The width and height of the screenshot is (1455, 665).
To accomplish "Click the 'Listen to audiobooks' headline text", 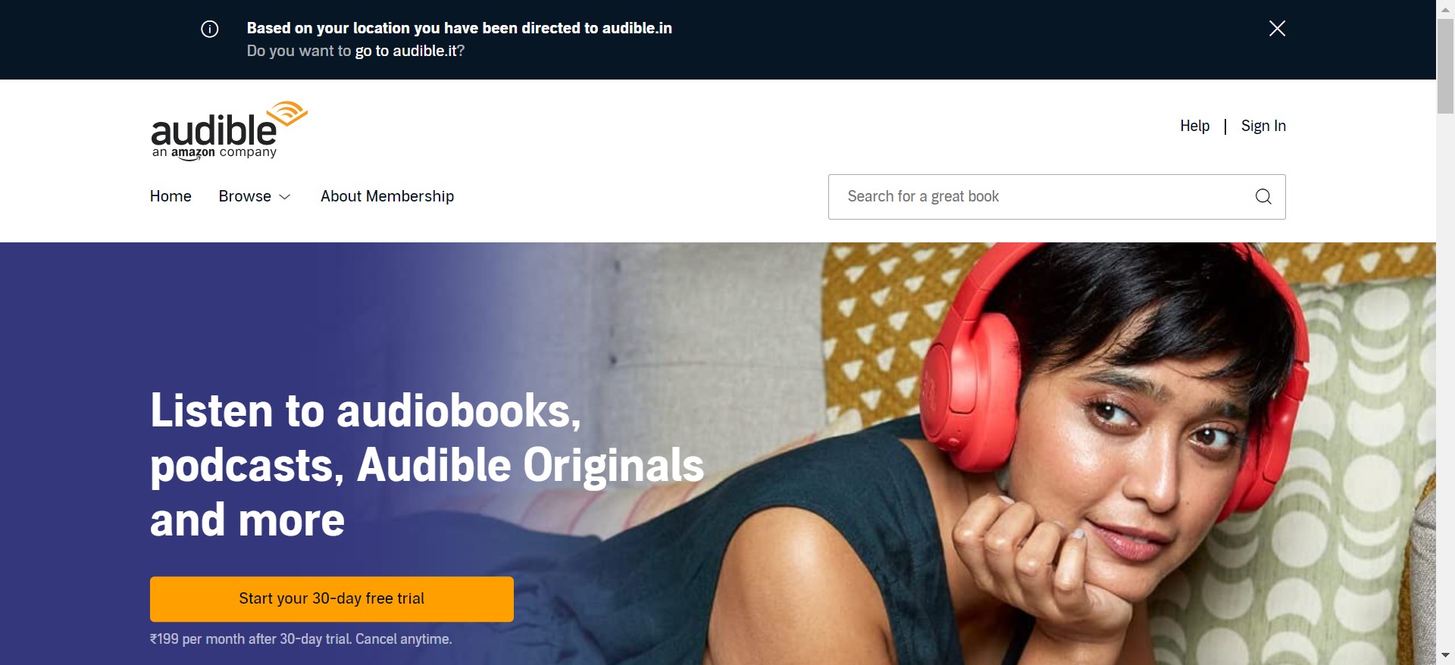I will (427, 465).
